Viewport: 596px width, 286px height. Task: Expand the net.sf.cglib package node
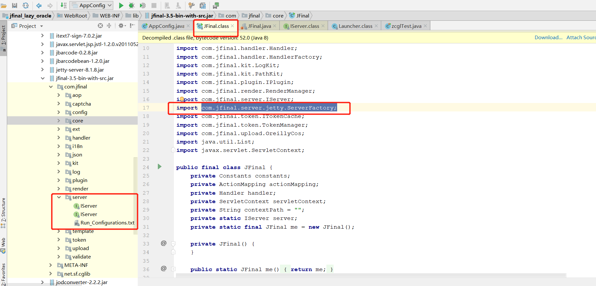(x=51, y=274)
